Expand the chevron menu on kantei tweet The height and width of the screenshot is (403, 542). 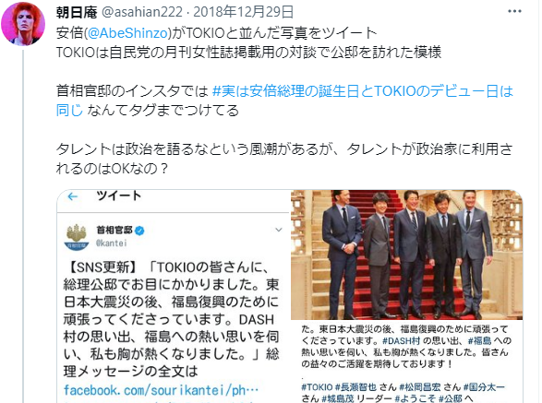click(x=278, y=230)
